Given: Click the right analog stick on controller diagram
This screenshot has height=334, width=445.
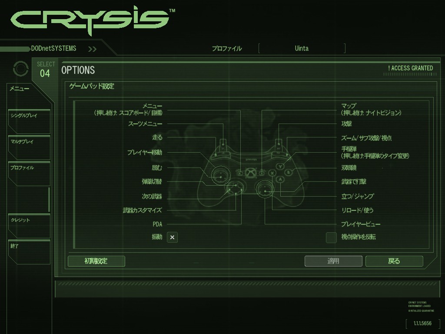Looking at the screenshot, I should (265, 189).
